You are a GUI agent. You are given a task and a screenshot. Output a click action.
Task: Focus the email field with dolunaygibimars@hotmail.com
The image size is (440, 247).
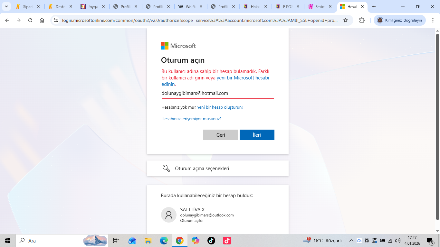(218, 93)
